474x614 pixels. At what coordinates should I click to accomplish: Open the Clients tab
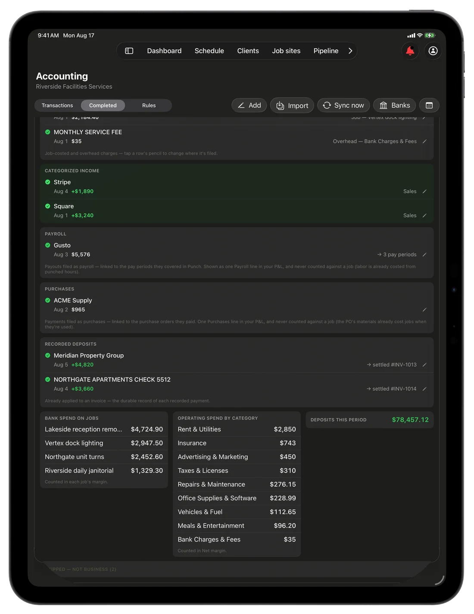248,51
